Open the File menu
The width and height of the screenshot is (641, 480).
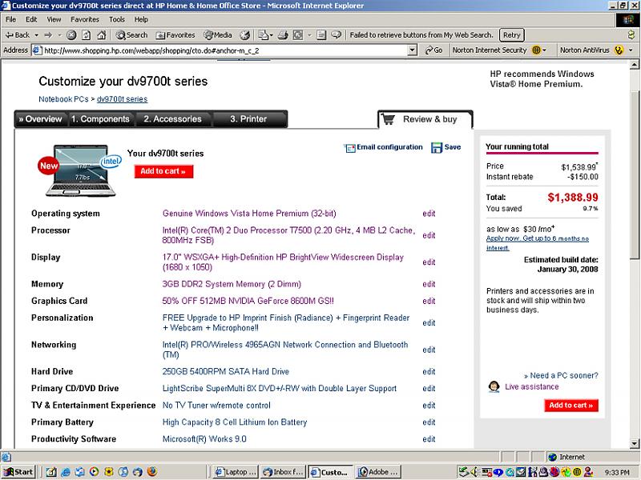click(x=10, y=19)
